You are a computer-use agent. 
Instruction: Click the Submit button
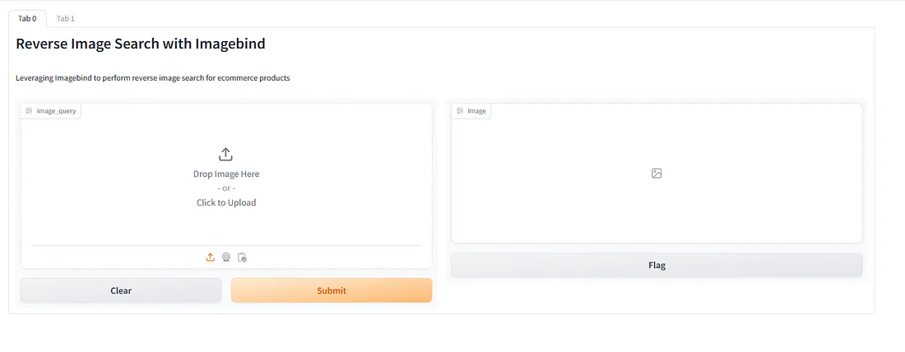point(332,290)
